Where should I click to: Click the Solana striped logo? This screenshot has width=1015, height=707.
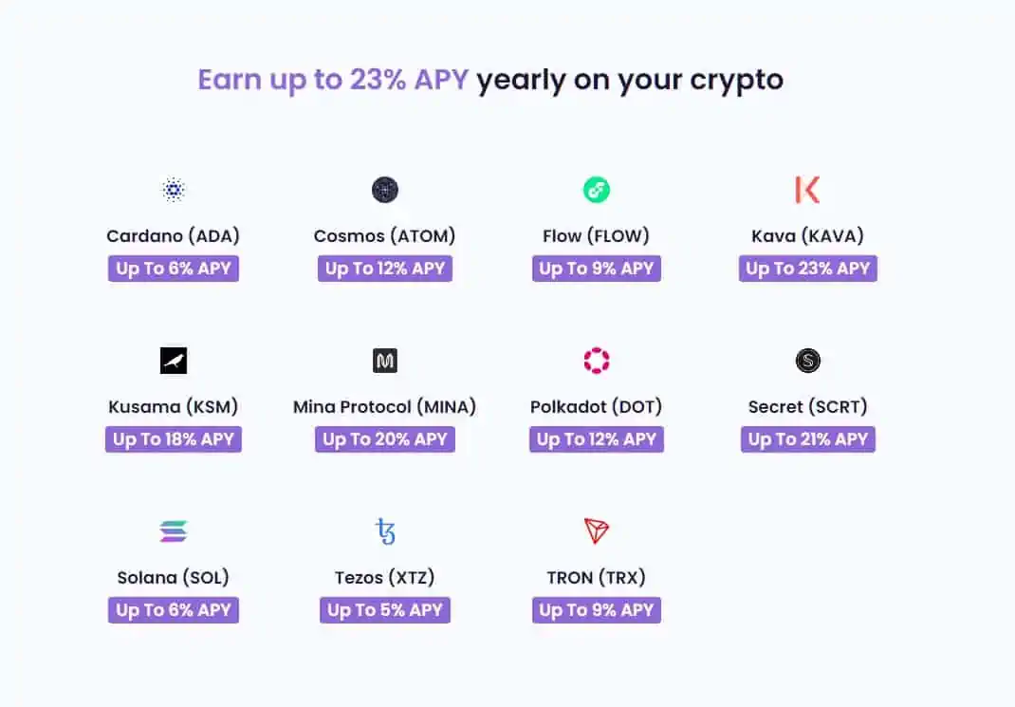[x=174, y=531]
